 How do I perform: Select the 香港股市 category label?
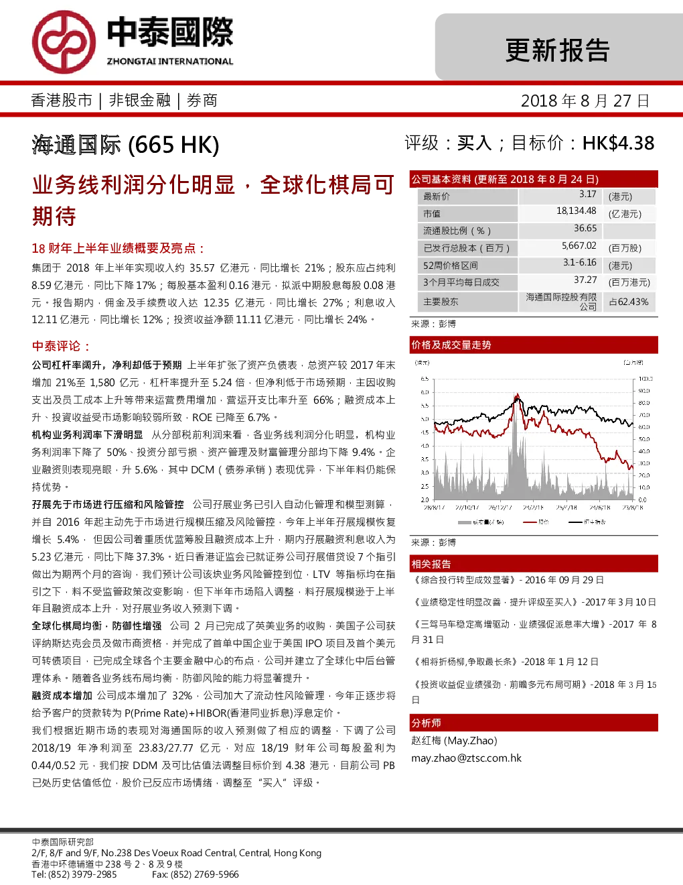coord(62,101)
